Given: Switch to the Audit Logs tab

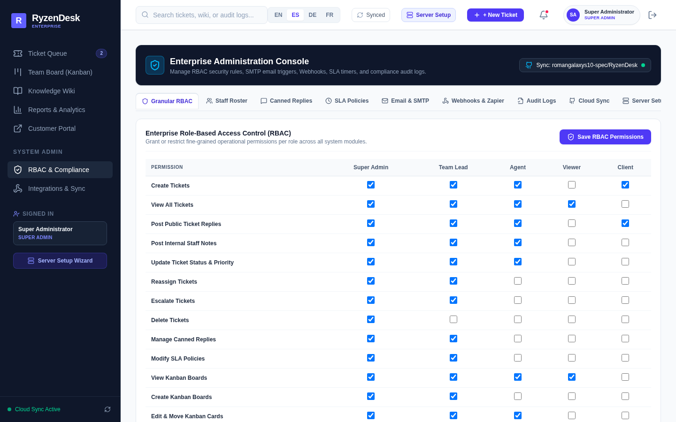Looking at the screenshot, I should point(537,101).
